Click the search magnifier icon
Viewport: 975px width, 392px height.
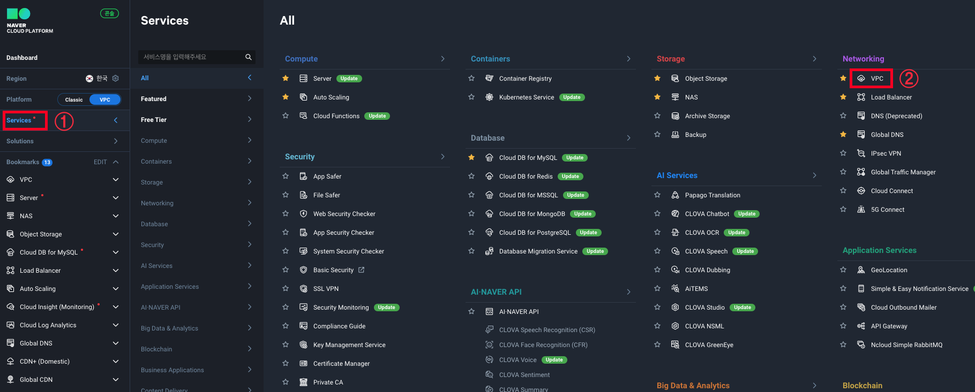point(249,57)
